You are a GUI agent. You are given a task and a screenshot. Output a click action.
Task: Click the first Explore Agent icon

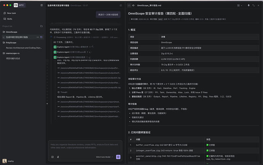tap(55, 47)
